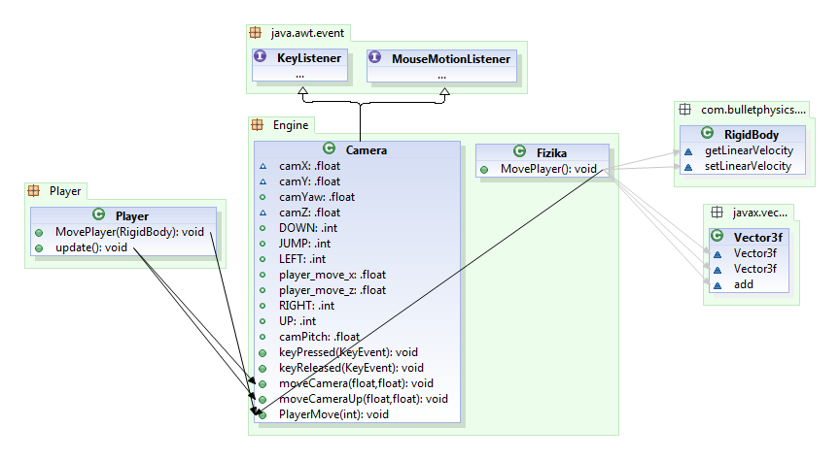
Task: Click the Engine package icon
Action: 258,124
